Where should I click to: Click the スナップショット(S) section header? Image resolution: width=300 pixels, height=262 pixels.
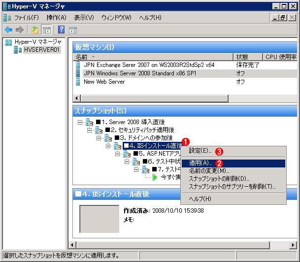pos(185,111)
